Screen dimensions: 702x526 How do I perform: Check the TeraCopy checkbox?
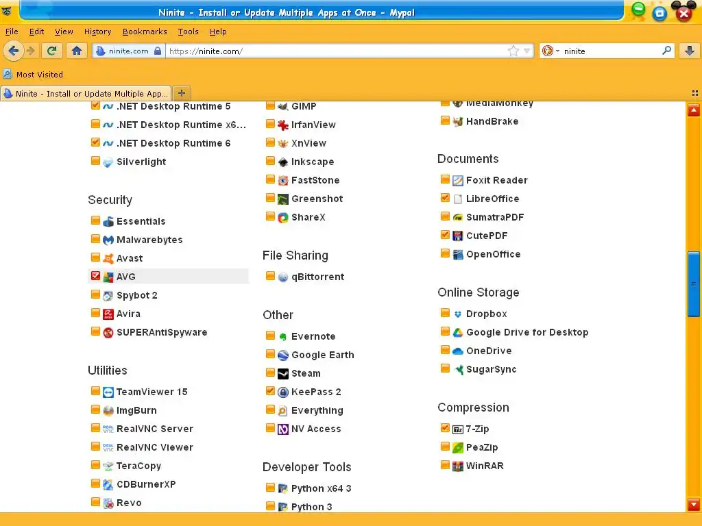(x=95, y=465)
